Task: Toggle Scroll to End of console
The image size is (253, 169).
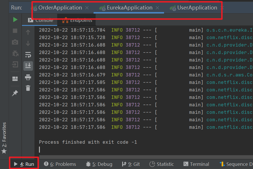Action: 28,66
